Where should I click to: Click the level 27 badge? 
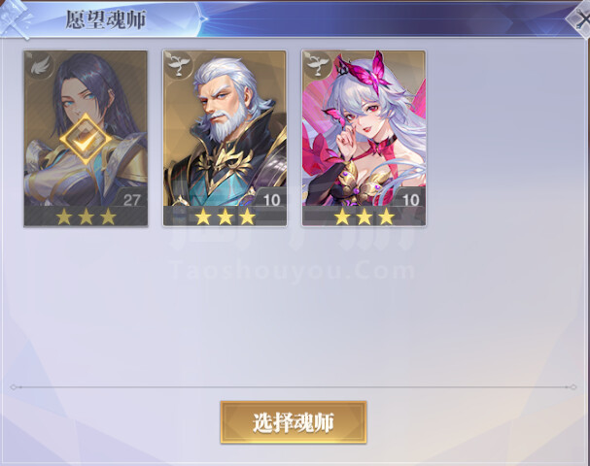pyautogui.click(x=130, y=197)
